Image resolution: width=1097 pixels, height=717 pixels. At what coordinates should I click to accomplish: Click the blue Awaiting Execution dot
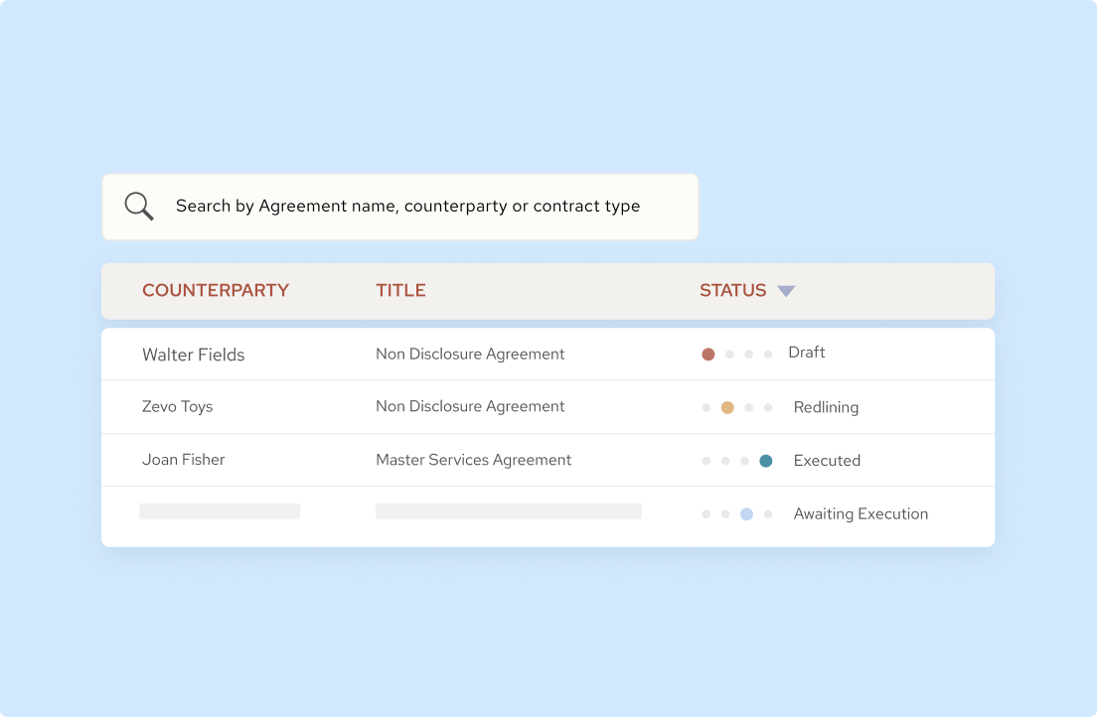746,513
